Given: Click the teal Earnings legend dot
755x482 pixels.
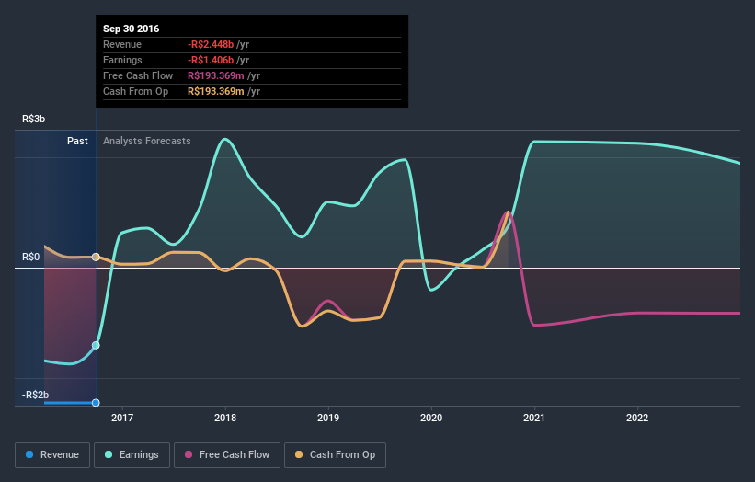Looking at the screenshot, I should tap(109, 454).
